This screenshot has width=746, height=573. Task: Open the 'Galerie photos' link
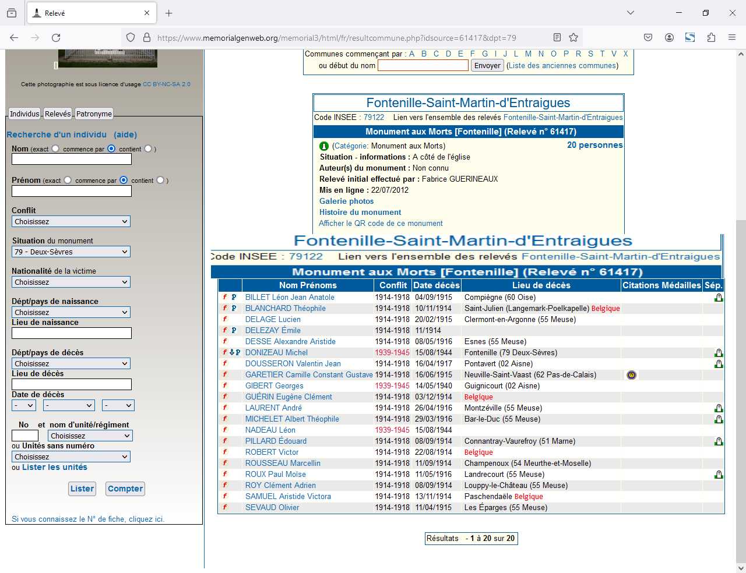click(x=346, y=201)
